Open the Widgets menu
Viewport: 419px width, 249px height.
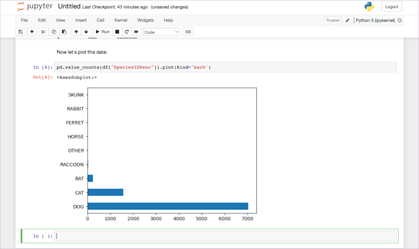click(145, 20)
